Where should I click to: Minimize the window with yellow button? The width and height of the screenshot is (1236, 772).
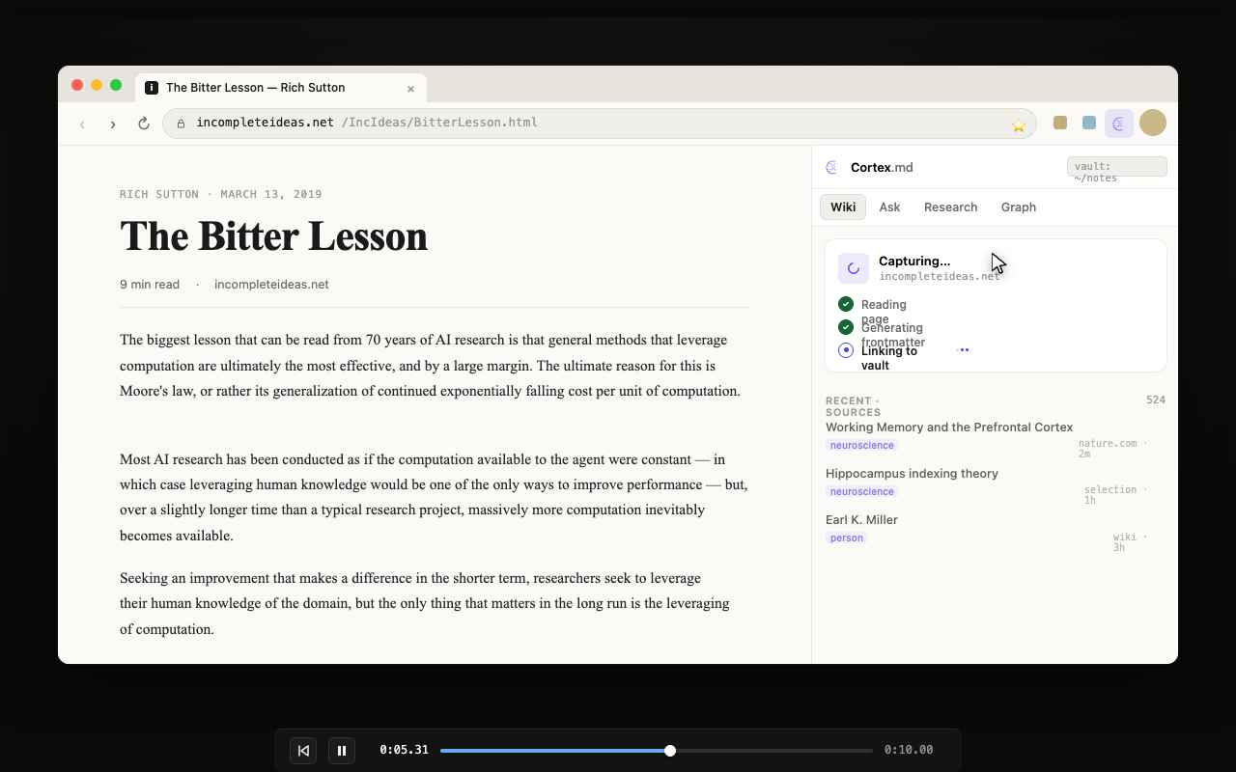coord(97,86)
